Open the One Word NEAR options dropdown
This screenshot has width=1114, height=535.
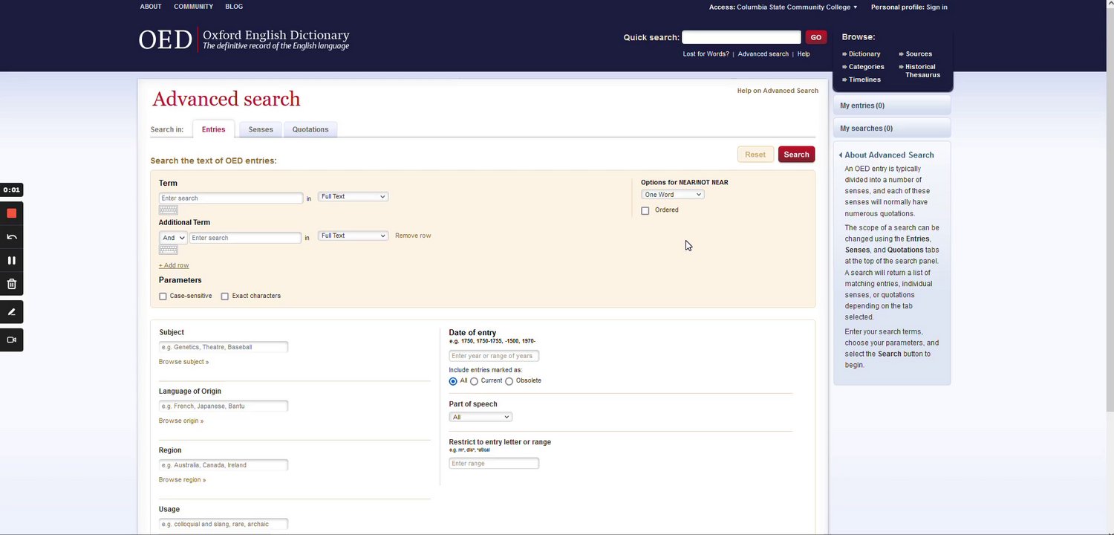pyautogui.click(x=672, y=195)
